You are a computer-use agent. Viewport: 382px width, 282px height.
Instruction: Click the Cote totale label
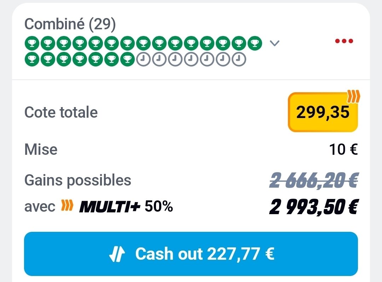pos(61,112)
